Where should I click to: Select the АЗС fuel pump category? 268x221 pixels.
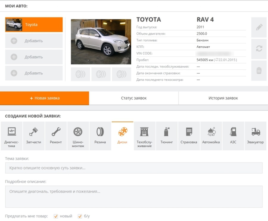[x=233, y=136]
